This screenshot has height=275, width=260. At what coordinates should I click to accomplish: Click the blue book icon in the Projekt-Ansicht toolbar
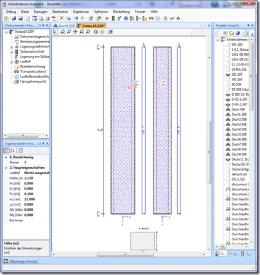[238, 33]
